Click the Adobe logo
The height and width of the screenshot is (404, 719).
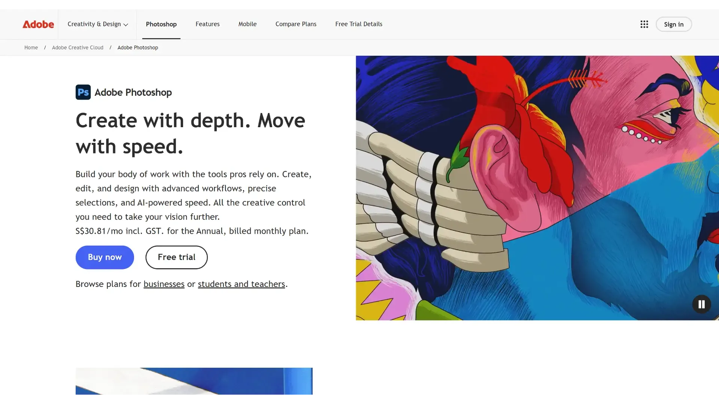click(38, 24)
